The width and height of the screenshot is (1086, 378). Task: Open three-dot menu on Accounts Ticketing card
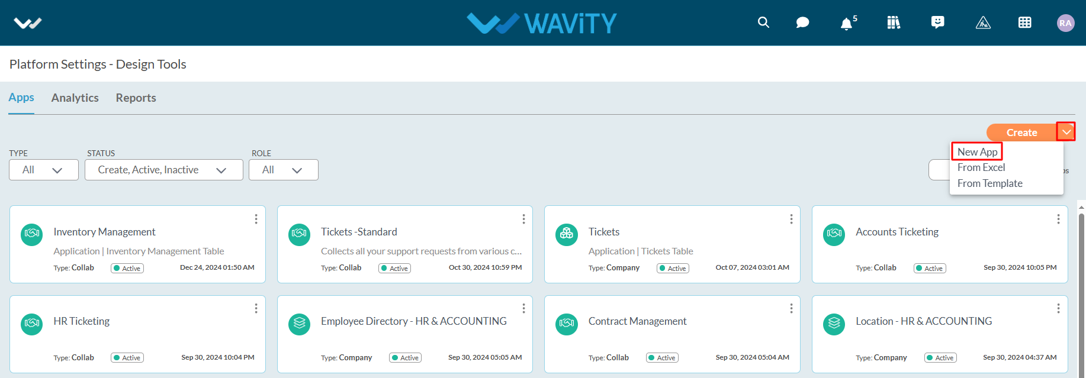coord(1058,219)
